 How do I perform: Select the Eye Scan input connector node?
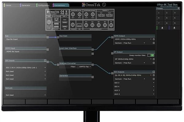(x=58, y=37)
